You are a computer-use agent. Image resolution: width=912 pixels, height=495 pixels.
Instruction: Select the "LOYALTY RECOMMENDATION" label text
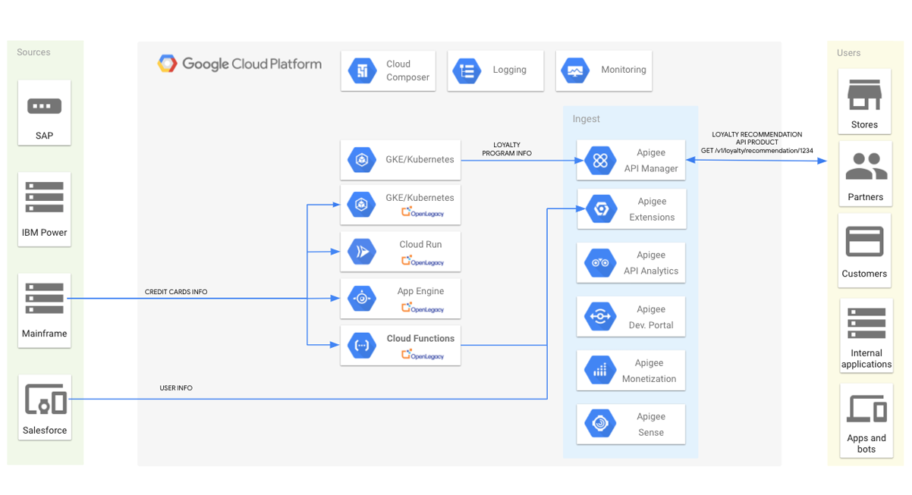pos(756,135)
